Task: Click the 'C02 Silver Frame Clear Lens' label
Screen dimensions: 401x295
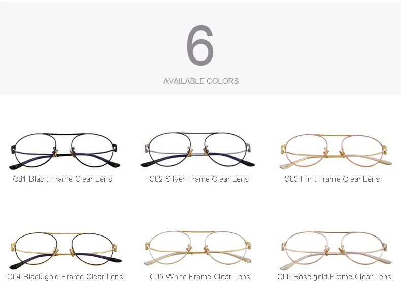Action: tap(199, 179)
